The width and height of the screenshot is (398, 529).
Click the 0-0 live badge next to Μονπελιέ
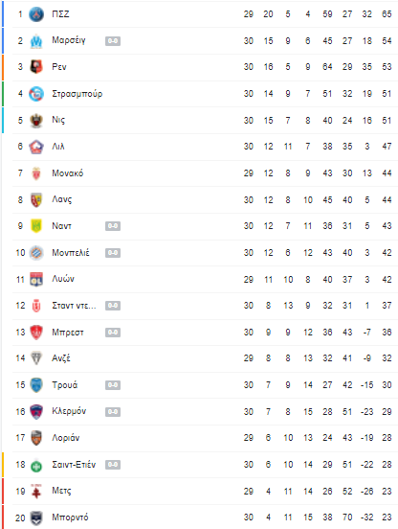click(x=113, y=253)
